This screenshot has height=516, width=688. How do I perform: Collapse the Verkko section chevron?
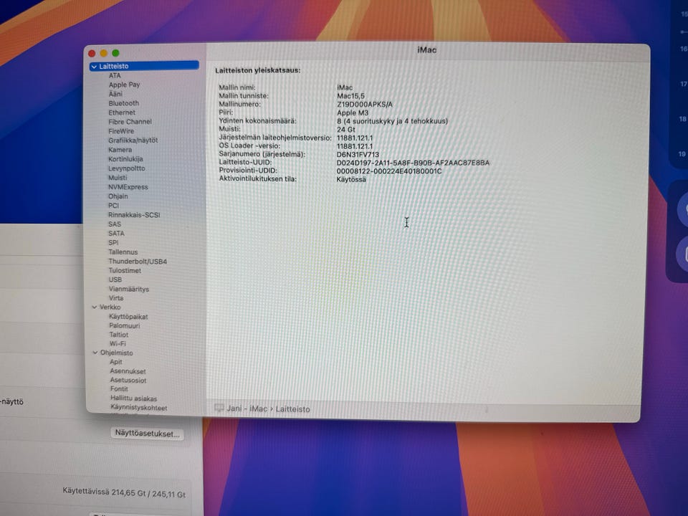[x=95, y=307]
